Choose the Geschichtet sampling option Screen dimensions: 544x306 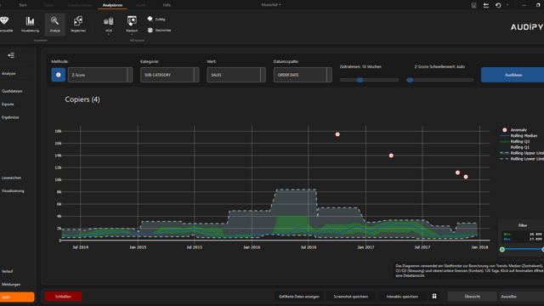point(159,31)
